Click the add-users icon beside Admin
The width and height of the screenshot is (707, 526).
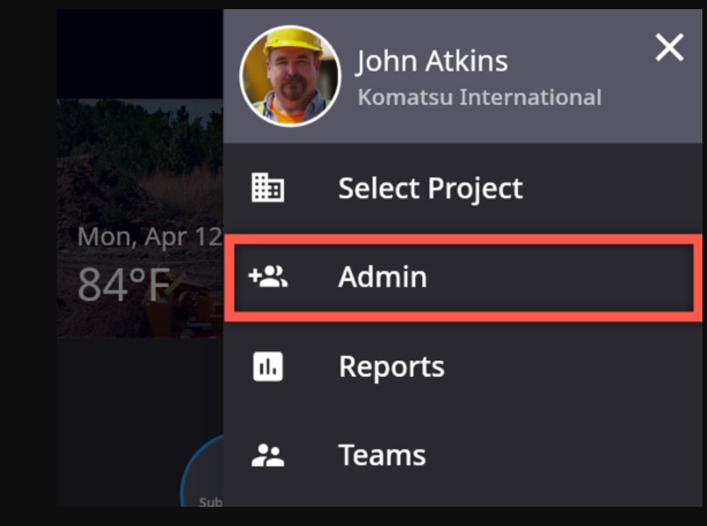(268, 276)
